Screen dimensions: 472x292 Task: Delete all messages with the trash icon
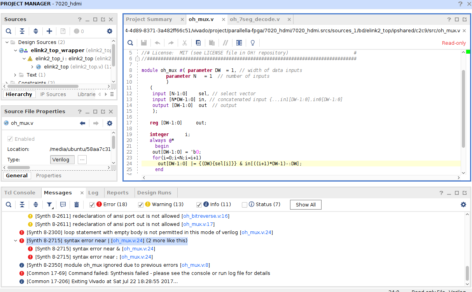[x=77, y=205]
